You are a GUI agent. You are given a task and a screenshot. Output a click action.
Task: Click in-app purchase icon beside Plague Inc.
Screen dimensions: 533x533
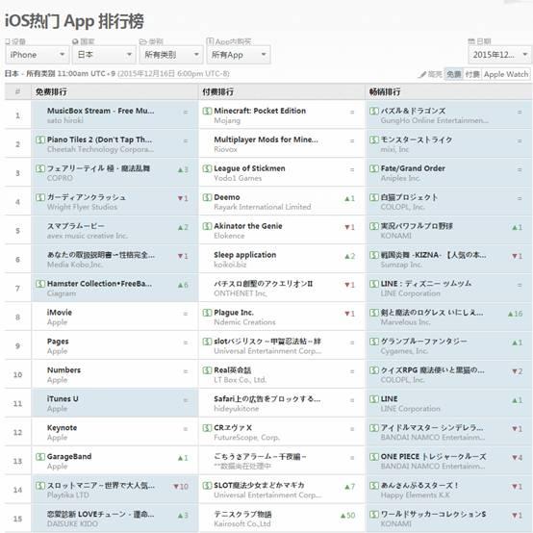pyautogui.click(x=207, y=313)
